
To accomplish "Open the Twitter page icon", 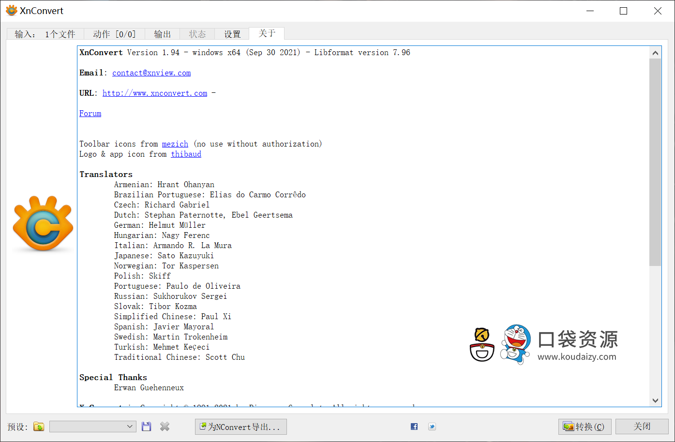I will (432, 427).
